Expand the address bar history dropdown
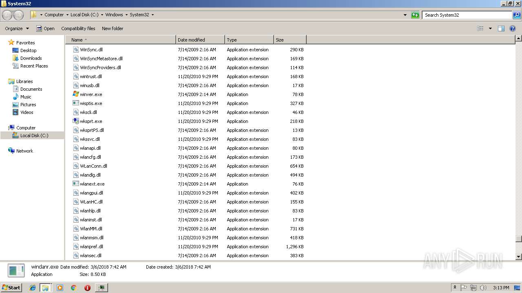 [x=405, y=15]
